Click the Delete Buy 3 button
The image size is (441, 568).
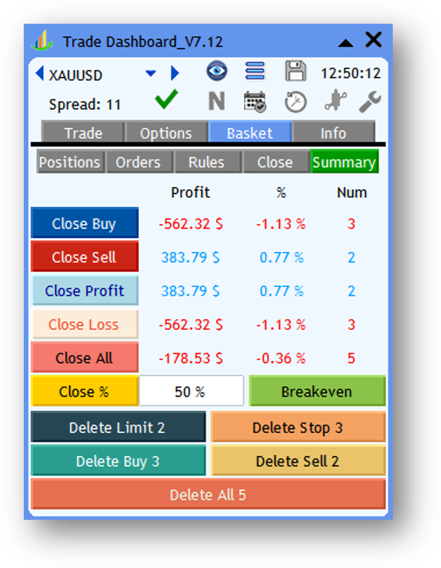tap(118, 460)
